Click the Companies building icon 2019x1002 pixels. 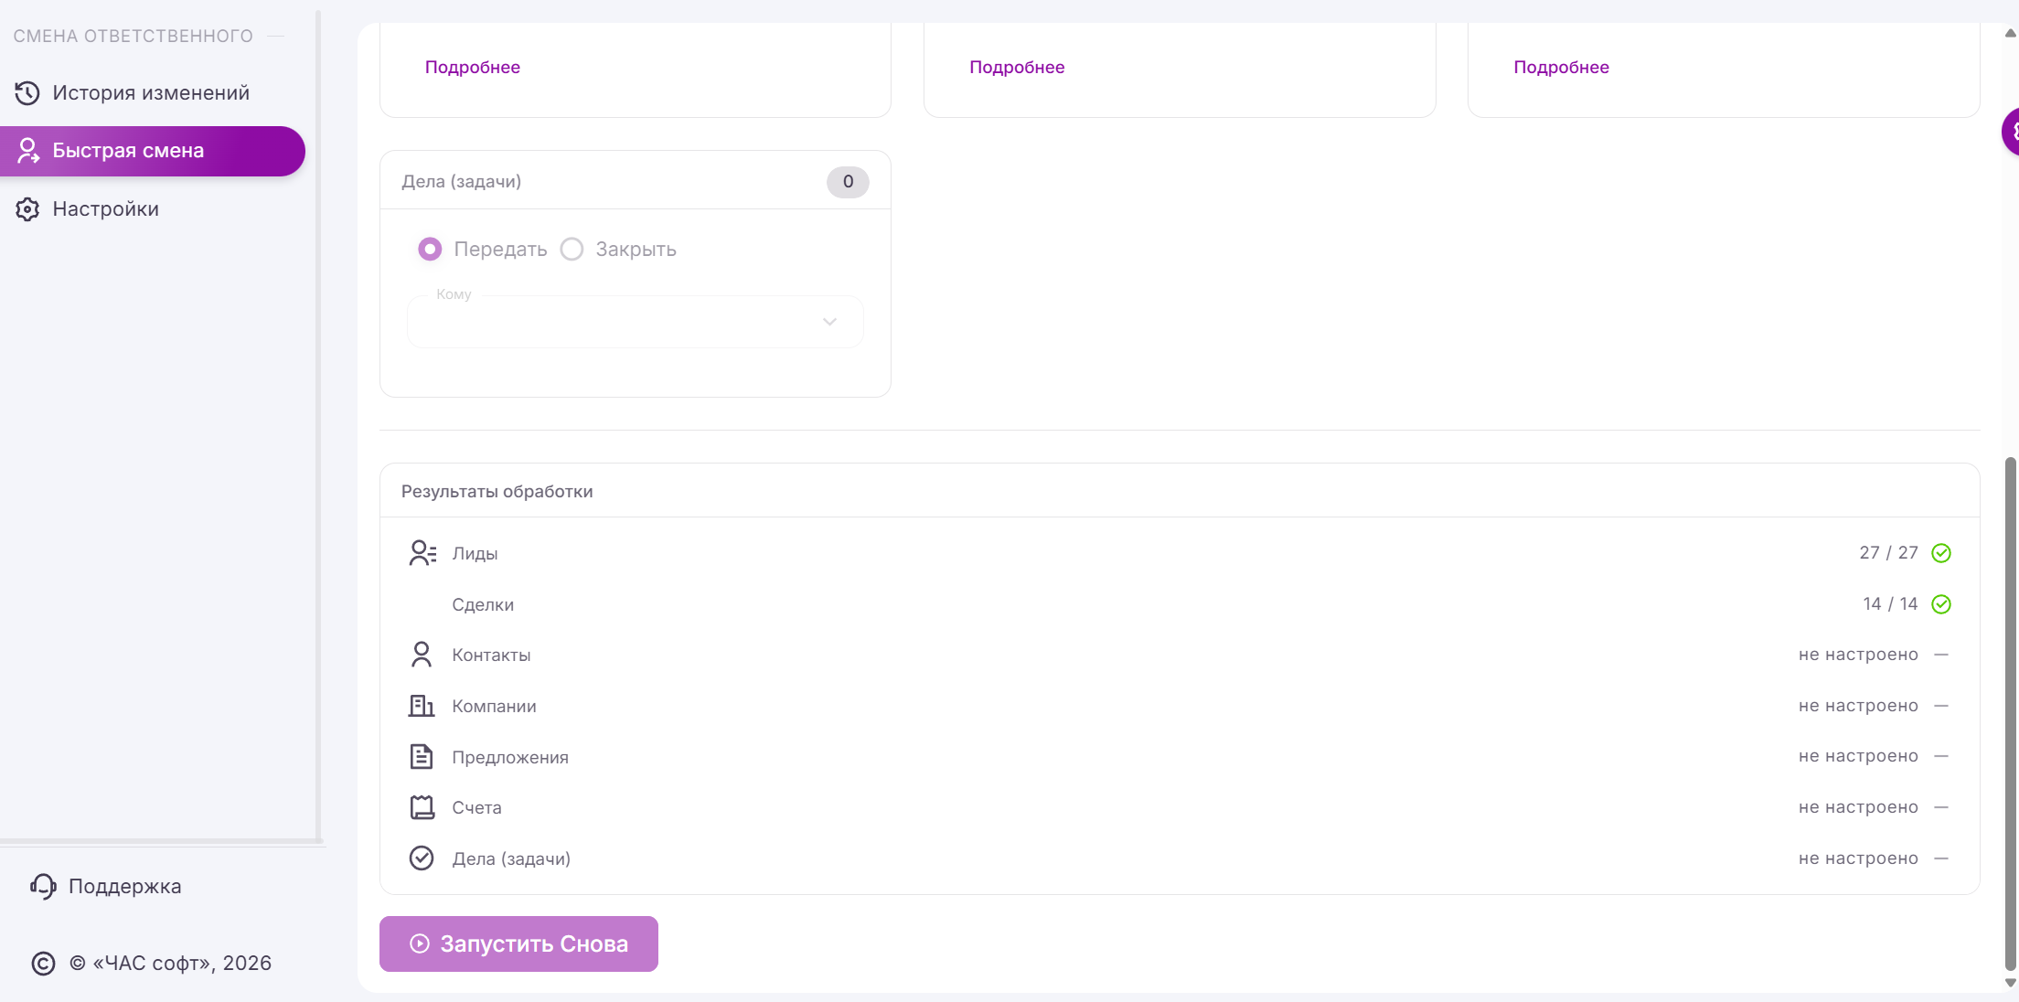[421, 706]
